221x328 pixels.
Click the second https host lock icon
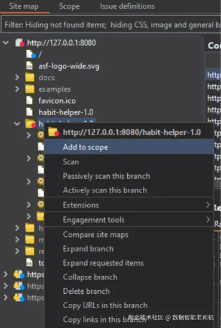coord(19,286)
